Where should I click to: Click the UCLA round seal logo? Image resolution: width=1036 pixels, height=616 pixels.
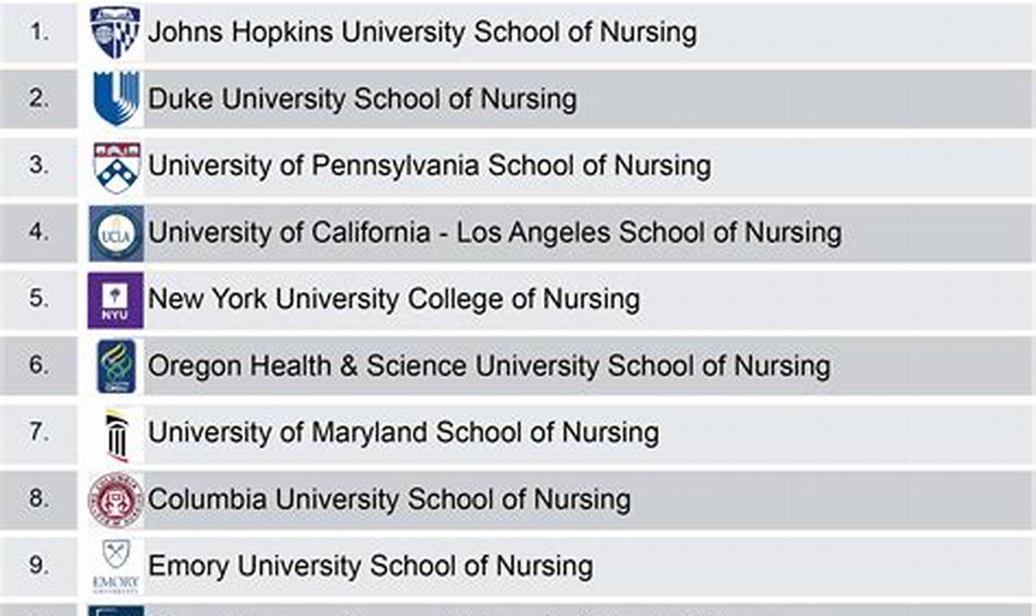tap(116, 233)
